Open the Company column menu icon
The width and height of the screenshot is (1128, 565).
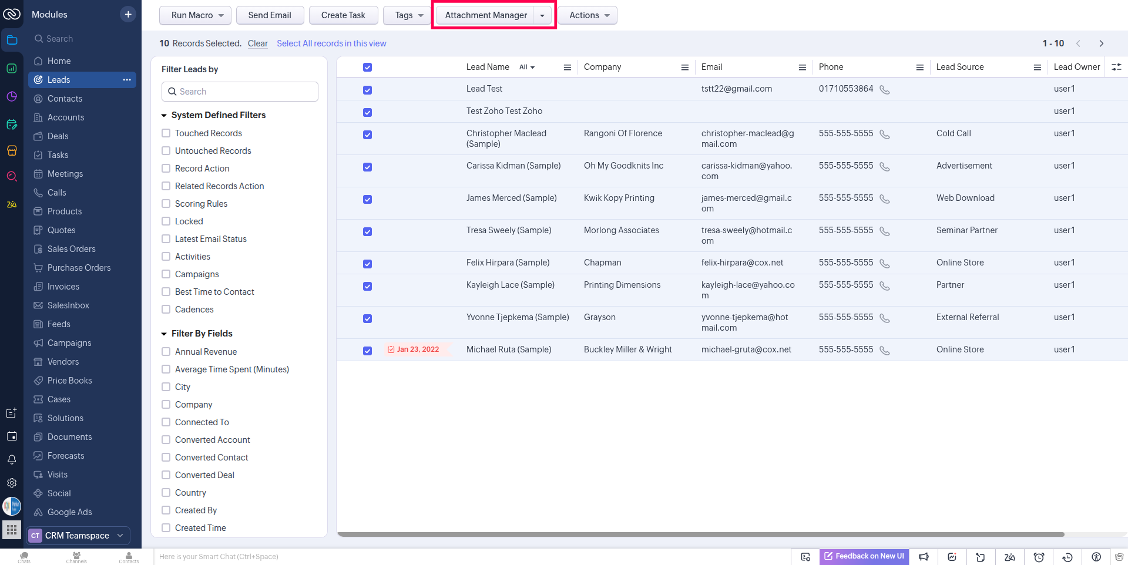[684, 68]
